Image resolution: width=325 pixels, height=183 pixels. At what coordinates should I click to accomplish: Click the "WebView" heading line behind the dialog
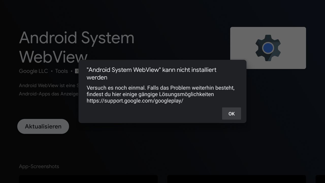[x=53, y=56]
